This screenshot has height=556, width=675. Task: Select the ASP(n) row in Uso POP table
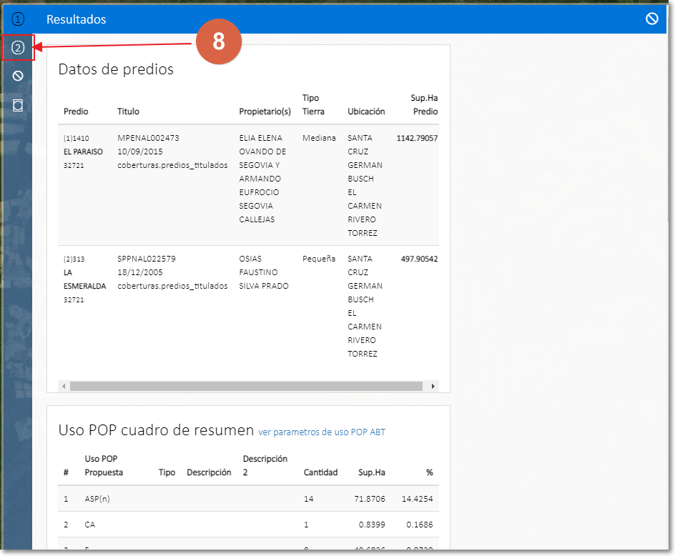click(97, 499)
